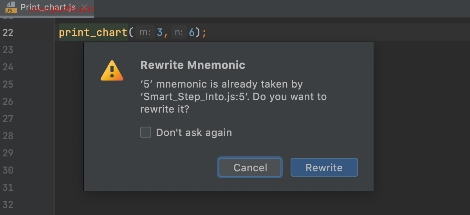Click the "n:" parameter hint
Image resolution: width=470 pixels, height=215 pixels.
click(x=178, y=33)
